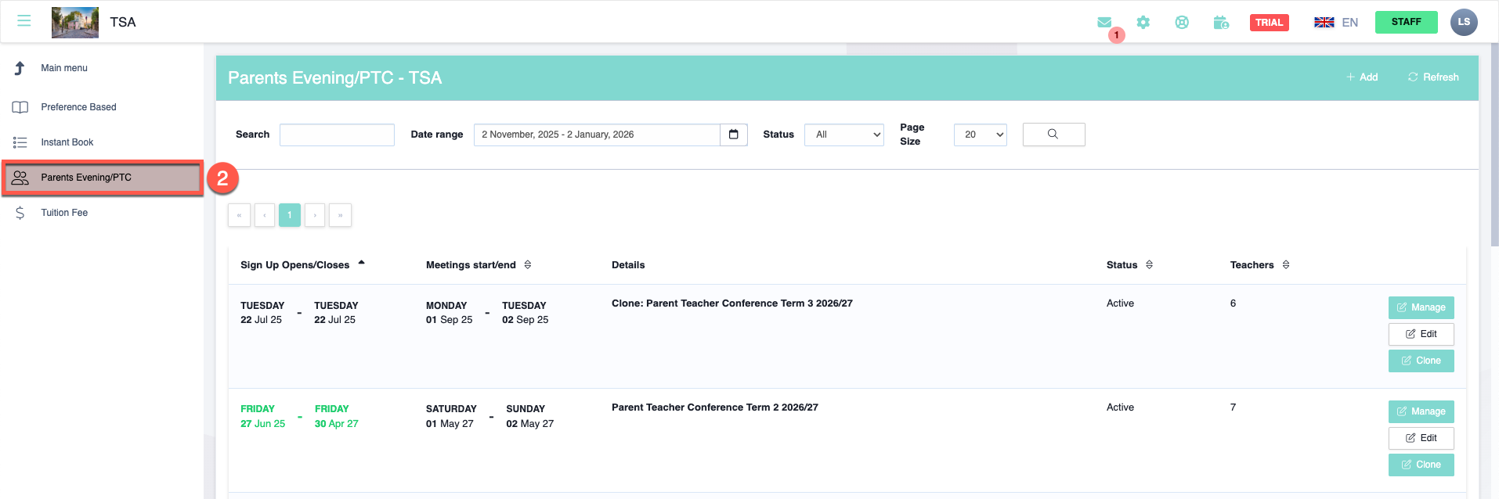Click the LS user avatar

(1464, 22)
